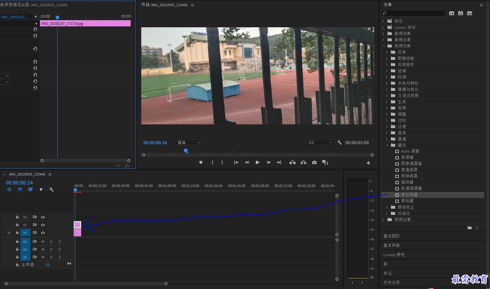Click the timeline playhead marker

coord(75,190)
